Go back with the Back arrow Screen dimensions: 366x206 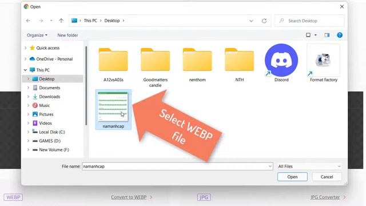pyautogui.click(x=28, y=21)
